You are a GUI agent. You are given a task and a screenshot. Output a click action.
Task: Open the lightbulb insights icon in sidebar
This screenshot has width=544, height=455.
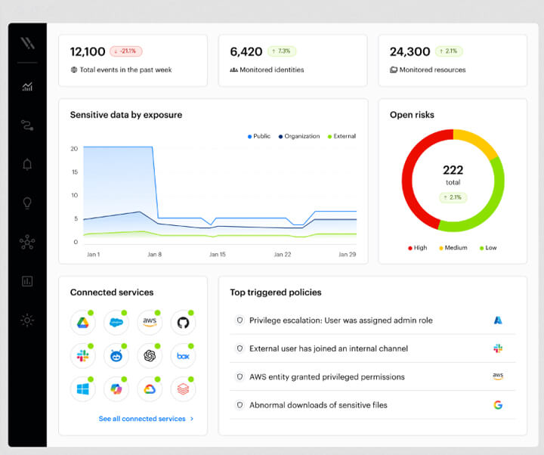tap(27, 203)
